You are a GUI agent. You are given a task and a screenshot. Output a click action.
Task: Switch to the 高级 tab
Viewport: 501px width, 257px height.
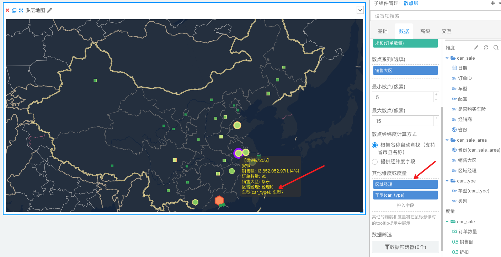tap(425, 31)
